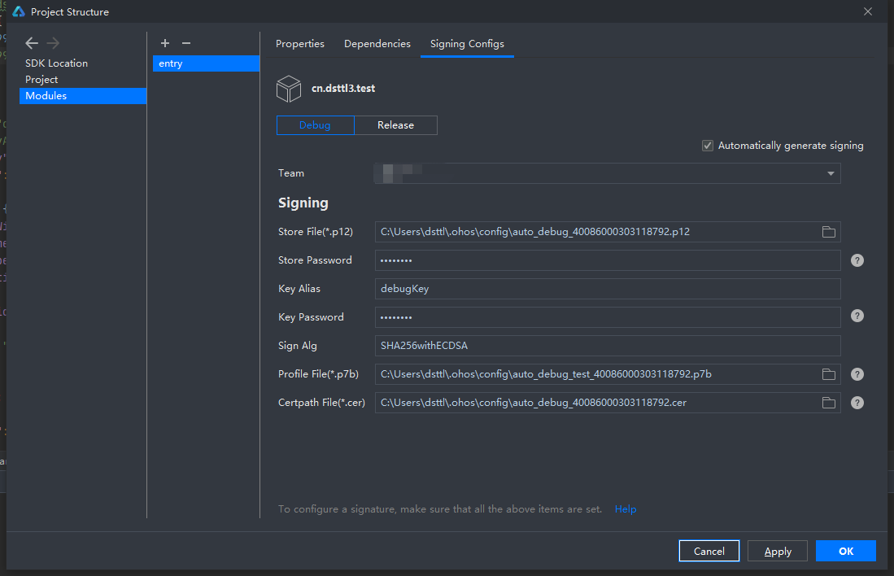Browse for Store File folder icon
The height and width of the screenshot is (576, 894).
point(828,232)
